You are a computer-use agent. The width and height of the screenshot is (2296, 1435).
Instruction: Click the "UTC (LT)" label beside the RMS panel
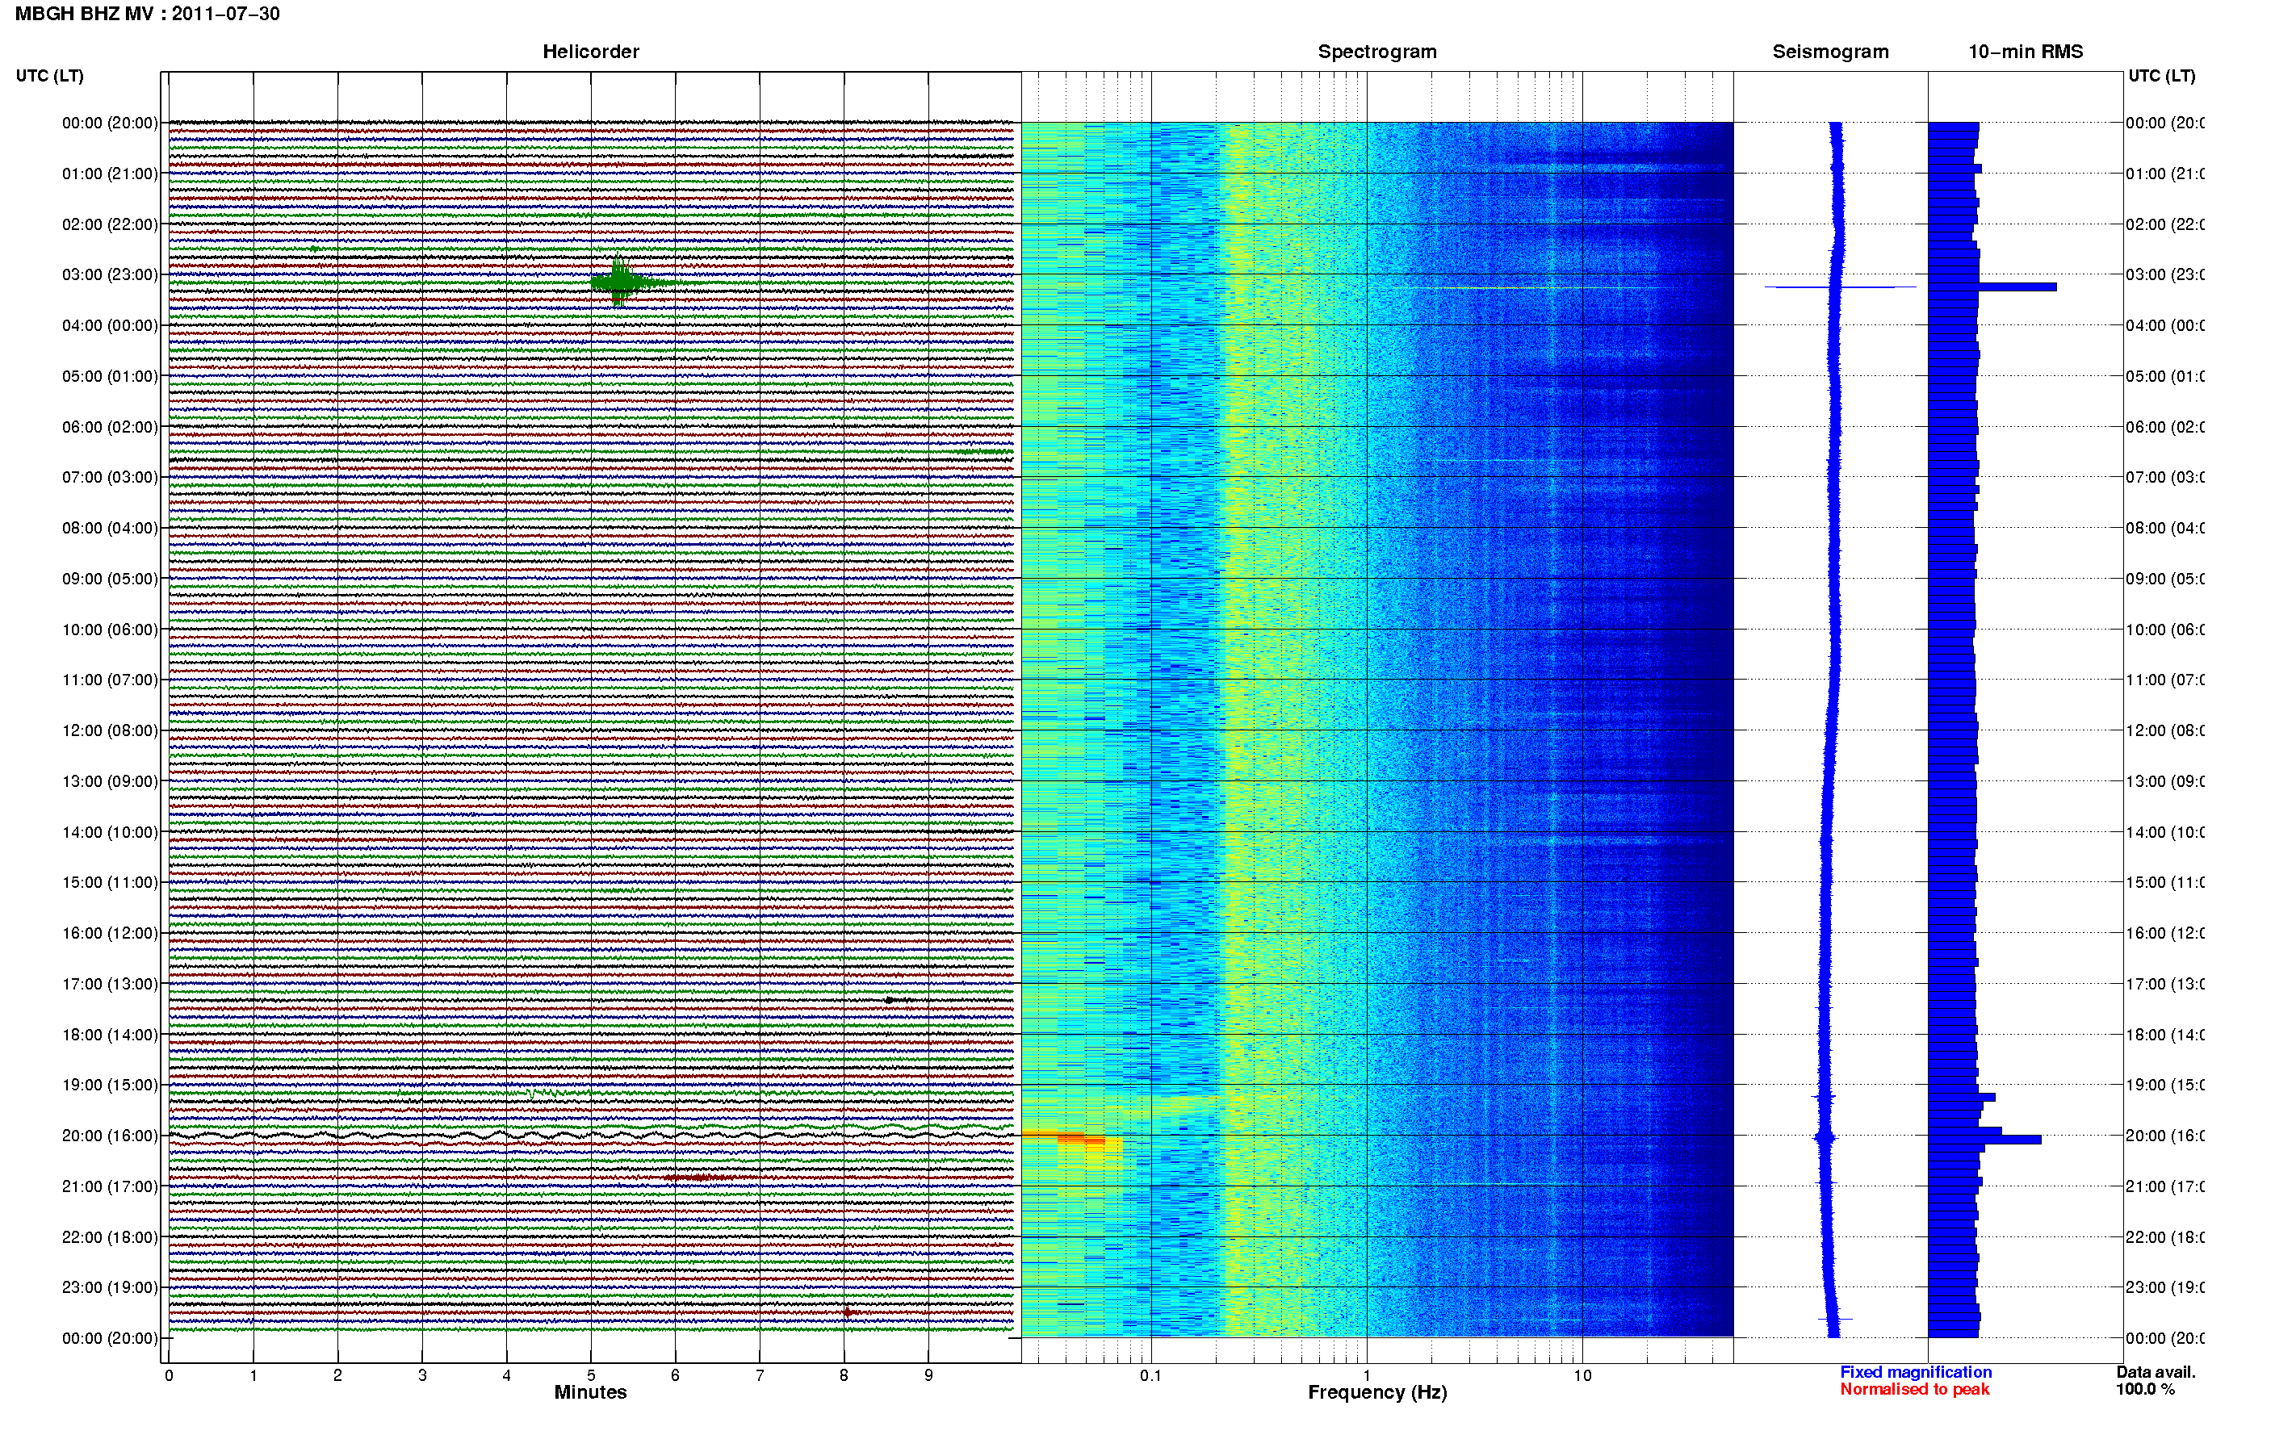(x=2161, y=76)
